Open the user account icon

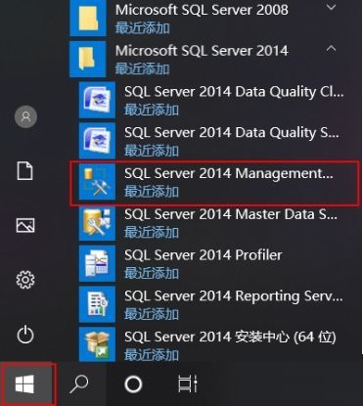(x=25, y=116)
